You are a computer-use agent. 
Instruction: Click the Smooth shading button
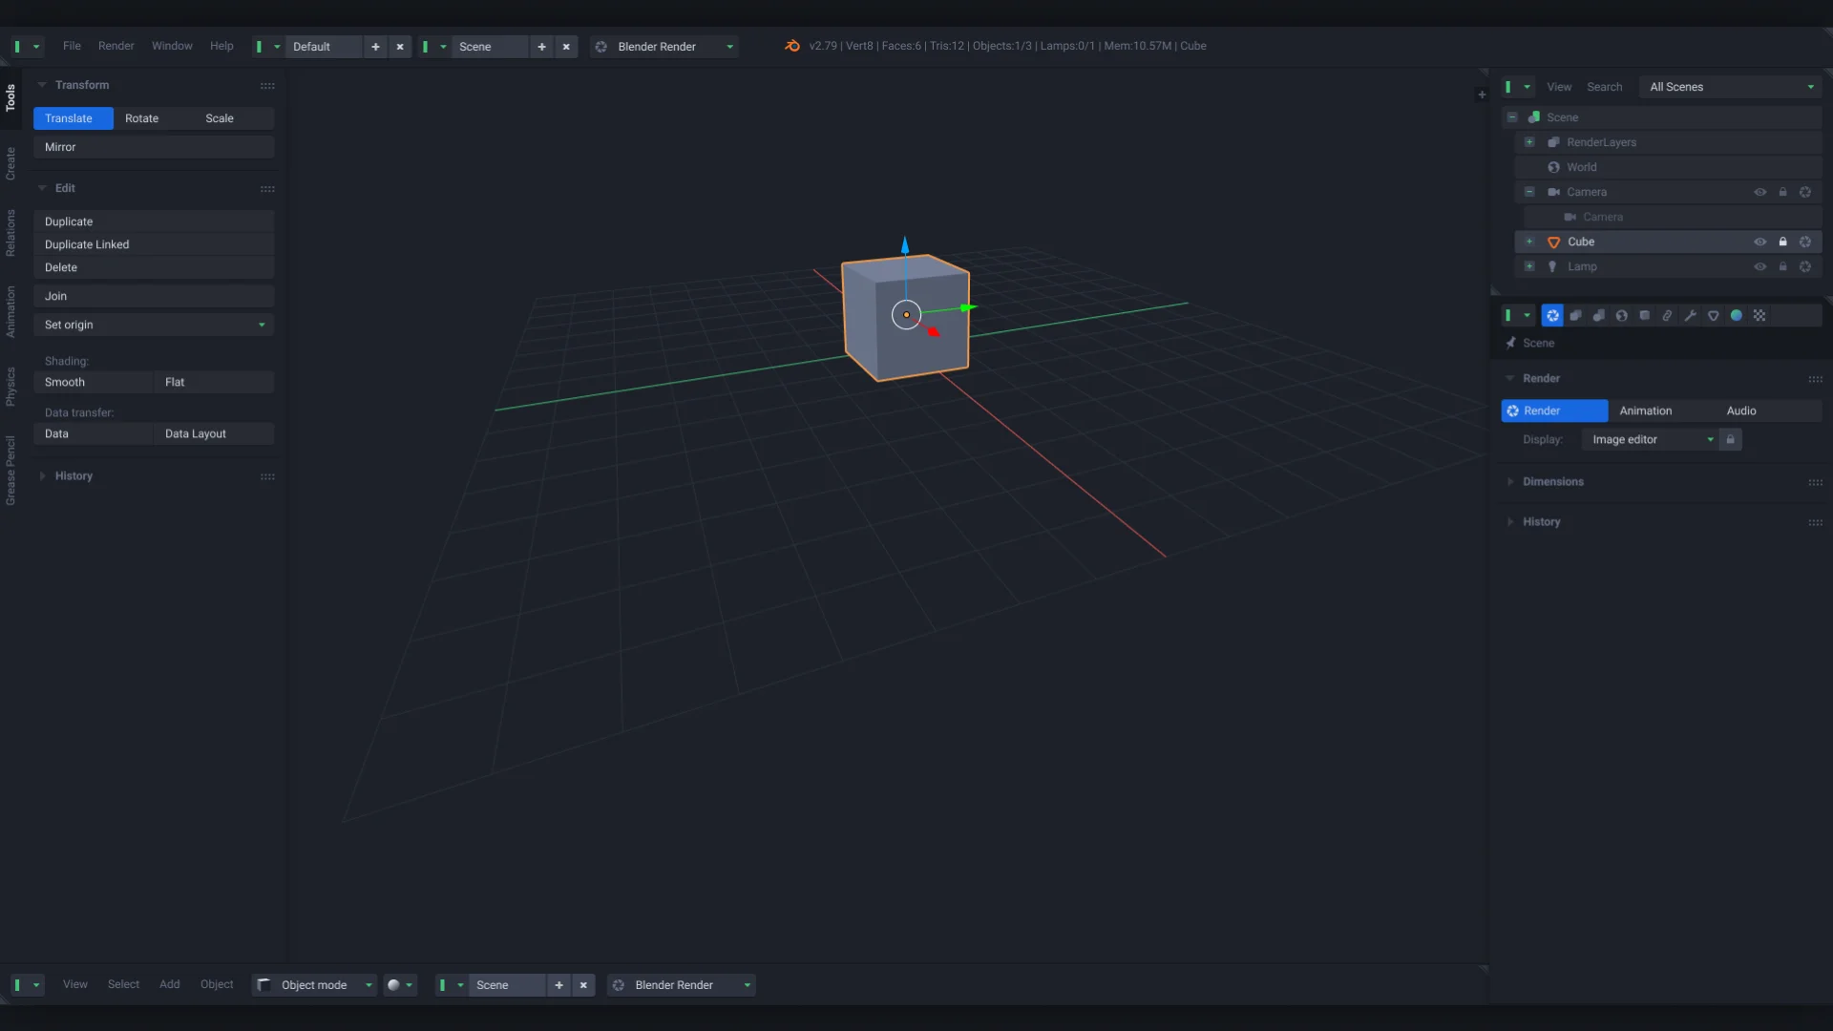pos(93,382)
